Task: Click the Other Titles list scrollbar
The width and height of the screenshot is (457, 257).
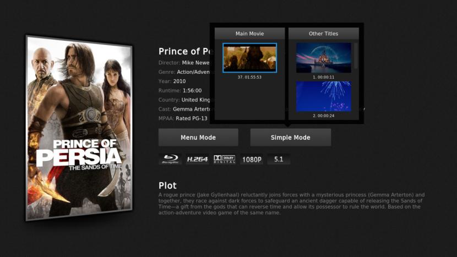Action: coord(356,56)
